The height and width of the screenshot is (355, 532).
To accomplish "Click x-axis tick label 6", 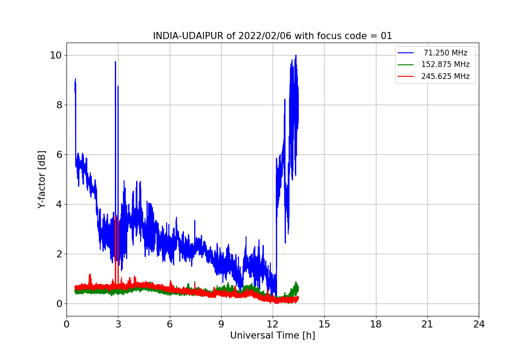I will [x=170, y=324].
